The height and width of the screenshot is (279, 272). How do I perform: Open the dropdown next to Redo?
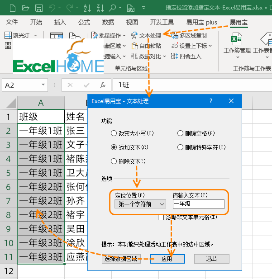click(77, 8)
